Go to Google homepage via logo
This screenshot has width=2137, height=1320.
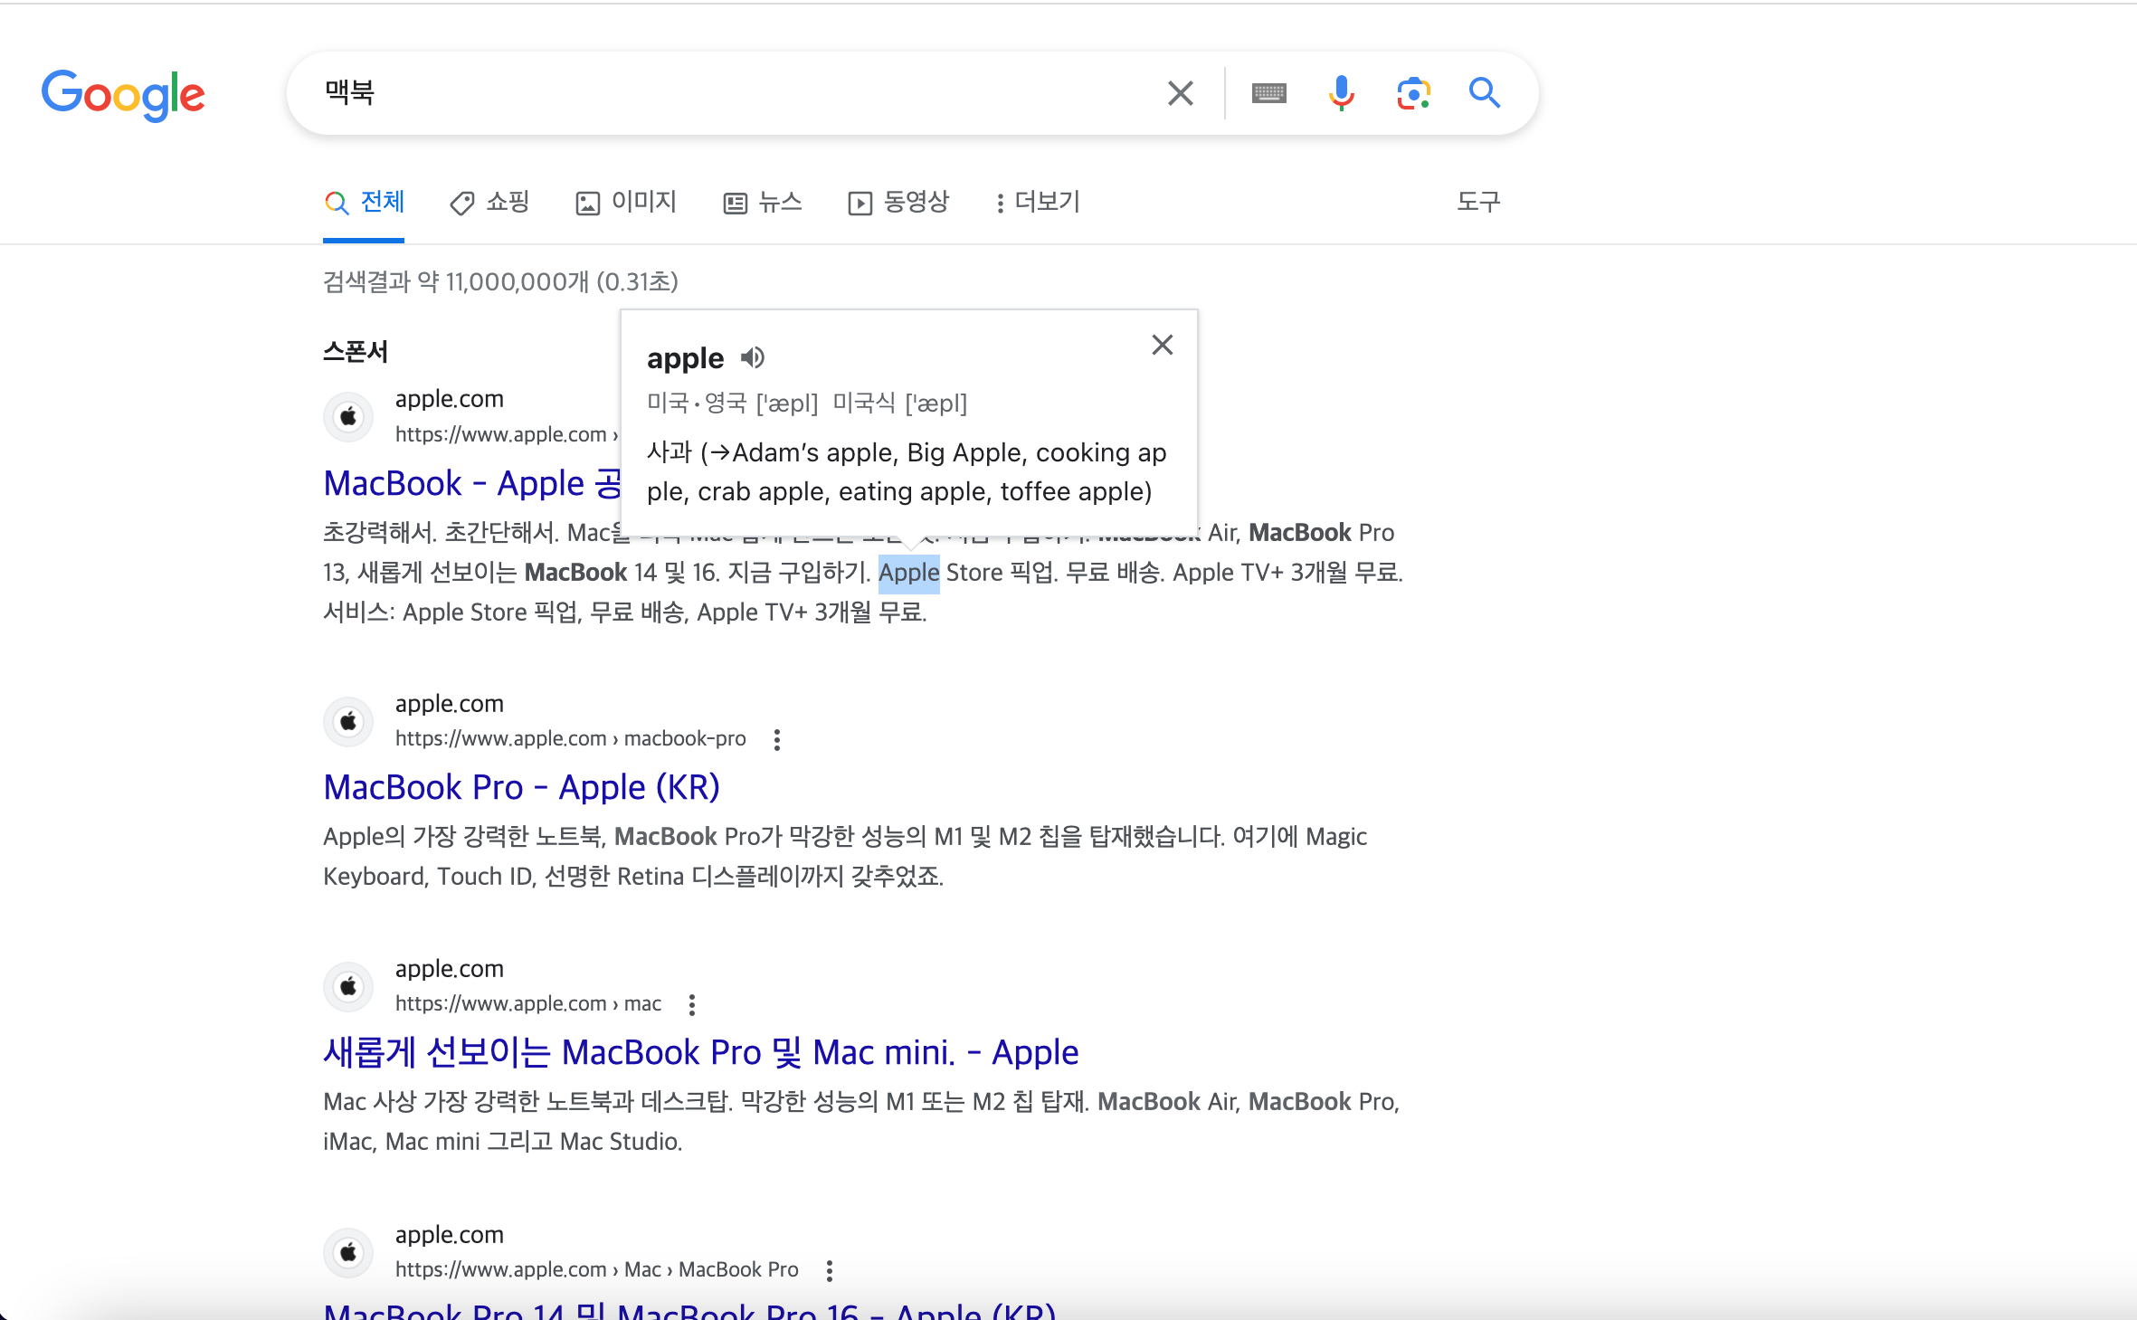[123, 94]
